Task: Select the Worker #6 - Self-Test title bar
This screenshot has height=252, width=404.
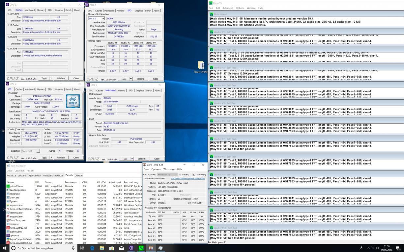Action: [306, 121]
